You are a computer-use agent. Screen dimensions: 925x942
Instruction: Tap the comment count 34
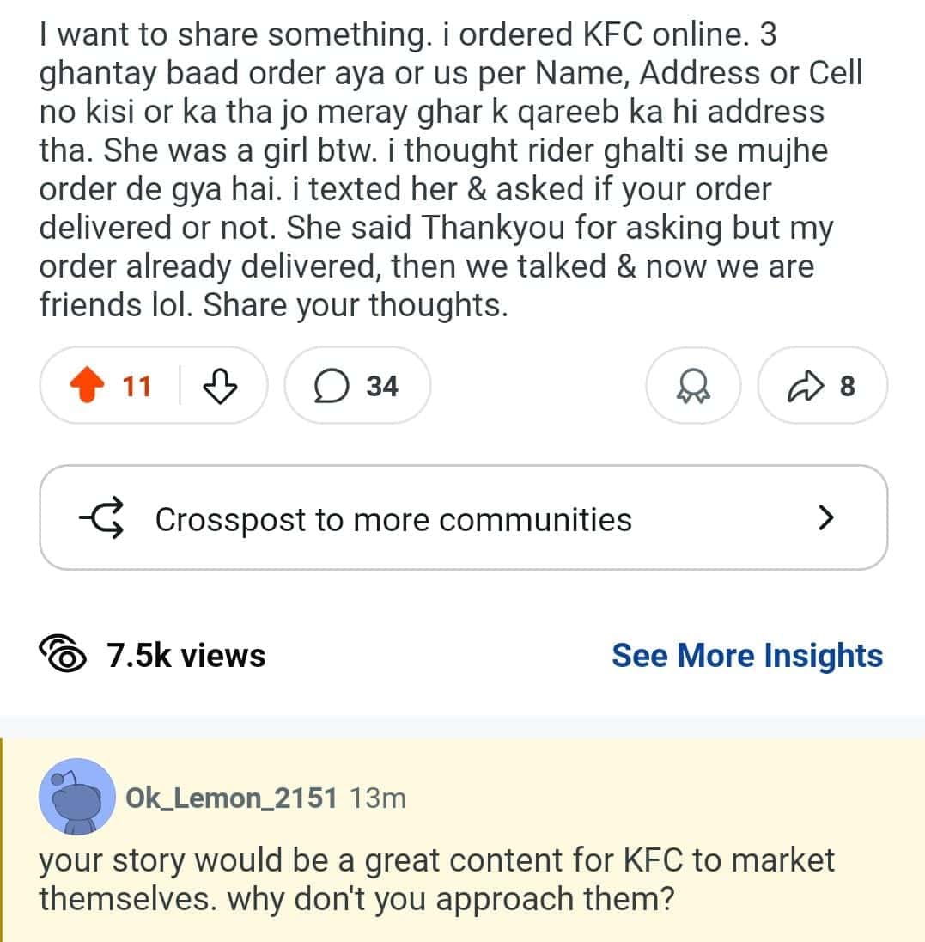click(382, 387)
